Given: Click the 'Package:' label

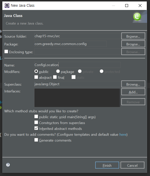Looking at the screenshot, I should [11, 44].
